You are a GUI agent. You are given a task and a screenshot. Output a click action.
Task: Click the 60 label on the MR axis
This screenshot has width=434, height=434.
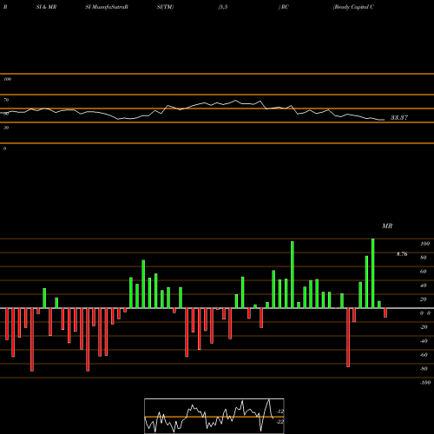click(x=424, y=272)
